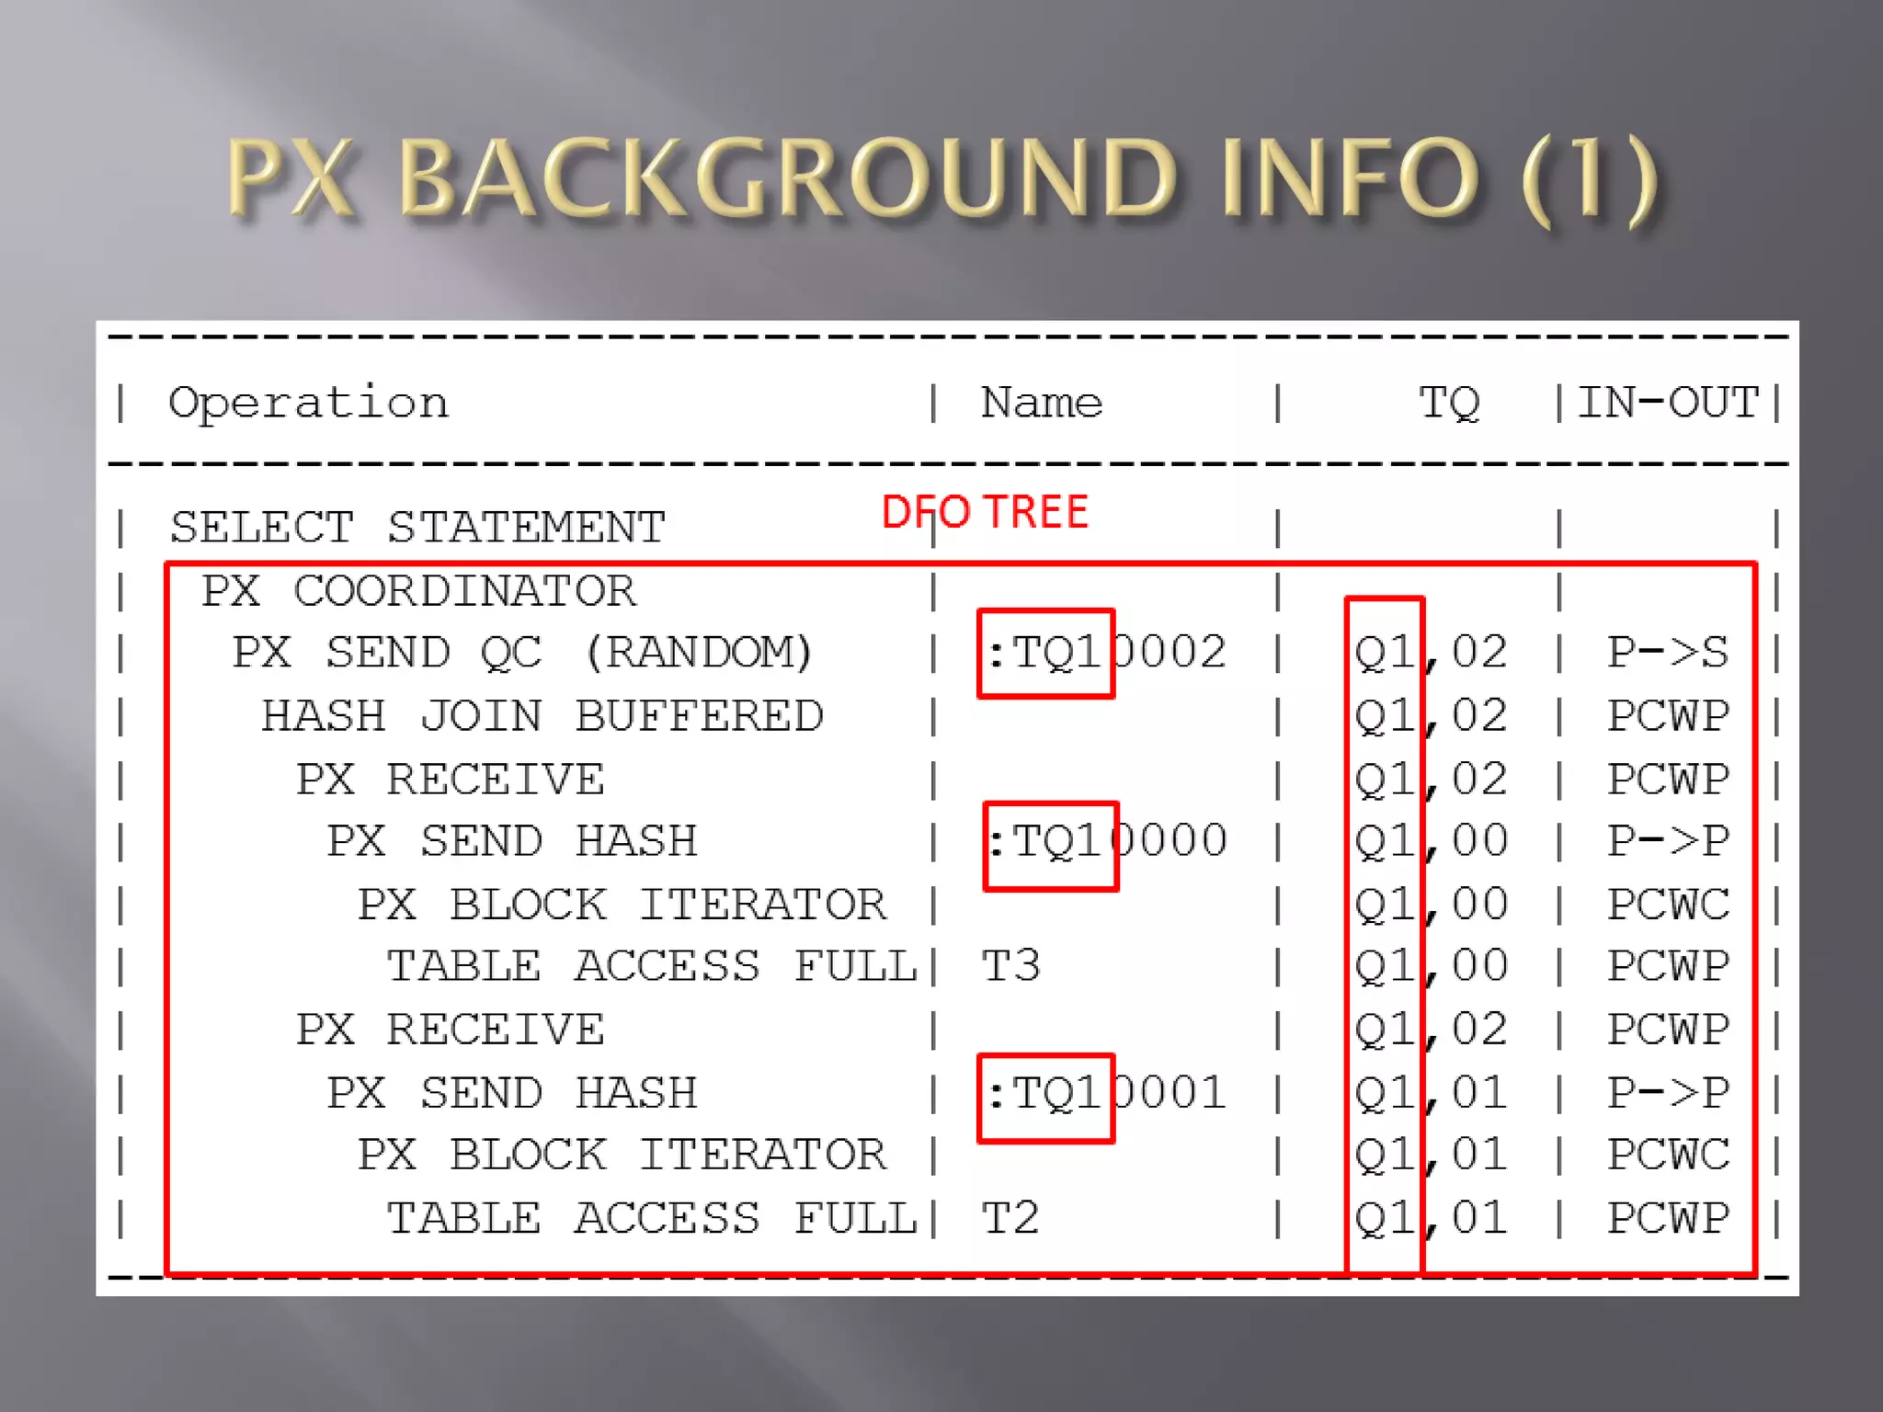The width and height of the screenshot is (1883, 1412).
Task: Select the table name T3
Action: coord(1010,966)
